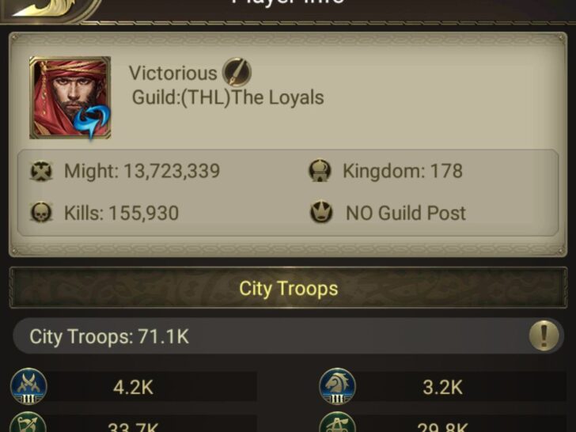
Task: Tap the Might crossed-swords icon
Action: click(x=41, y=171)
